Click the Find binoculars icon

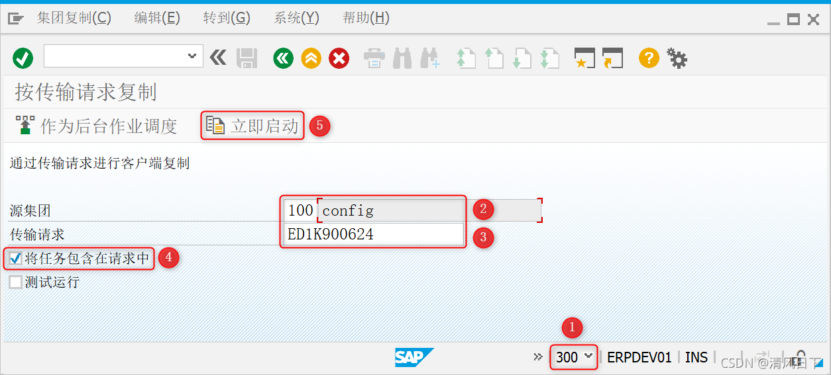(x=402, y=58)
